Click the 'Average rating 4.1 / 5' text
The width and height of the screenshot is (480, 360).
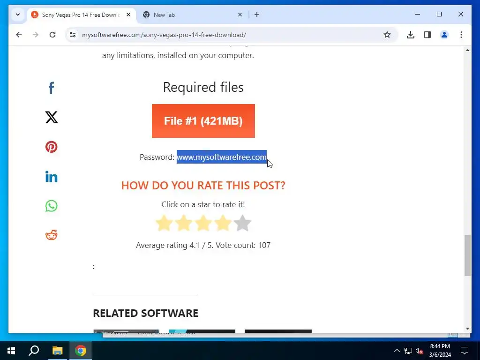pos(174,245)
